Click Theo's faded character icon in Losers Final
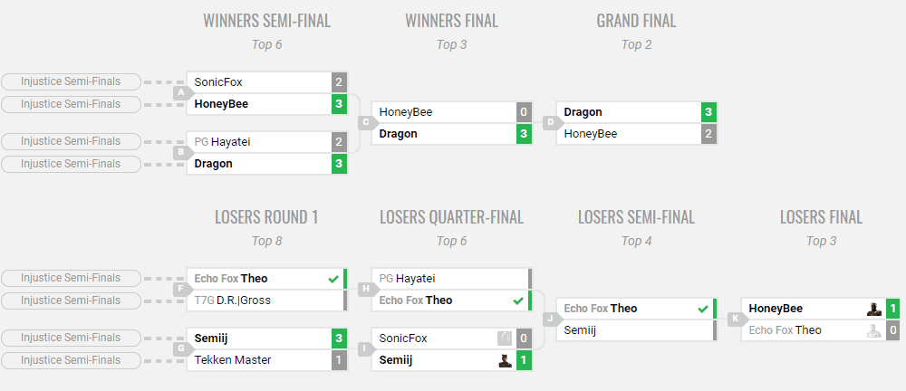The image size is (906, 391). [x=874, y=330]
